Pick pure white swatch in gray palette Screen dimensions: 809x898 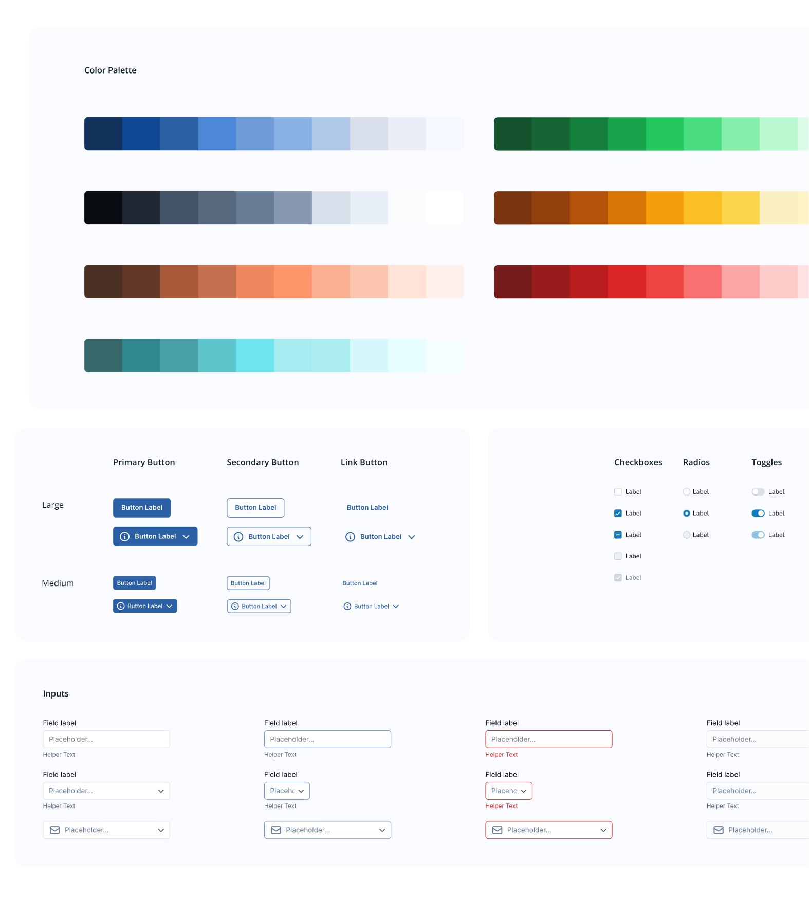pos(445,208)
